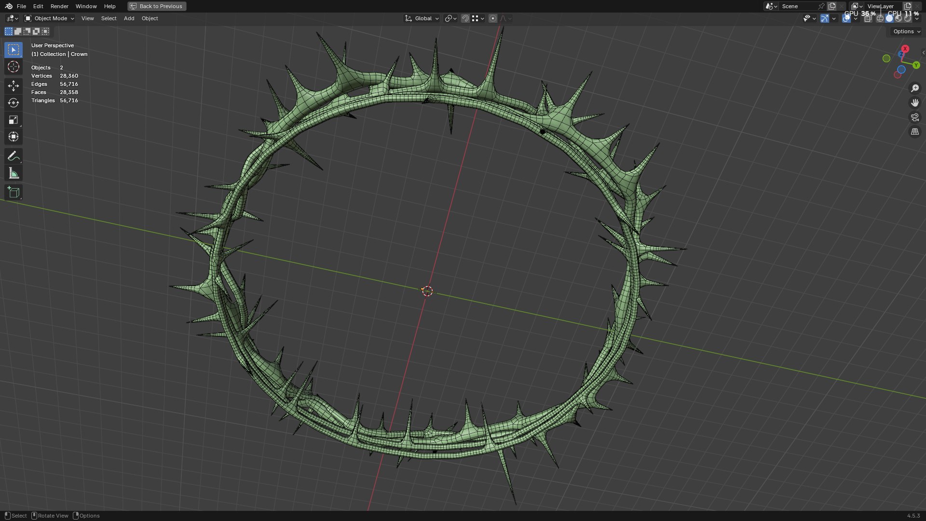Select the Add Cube tool

[14, 192]
